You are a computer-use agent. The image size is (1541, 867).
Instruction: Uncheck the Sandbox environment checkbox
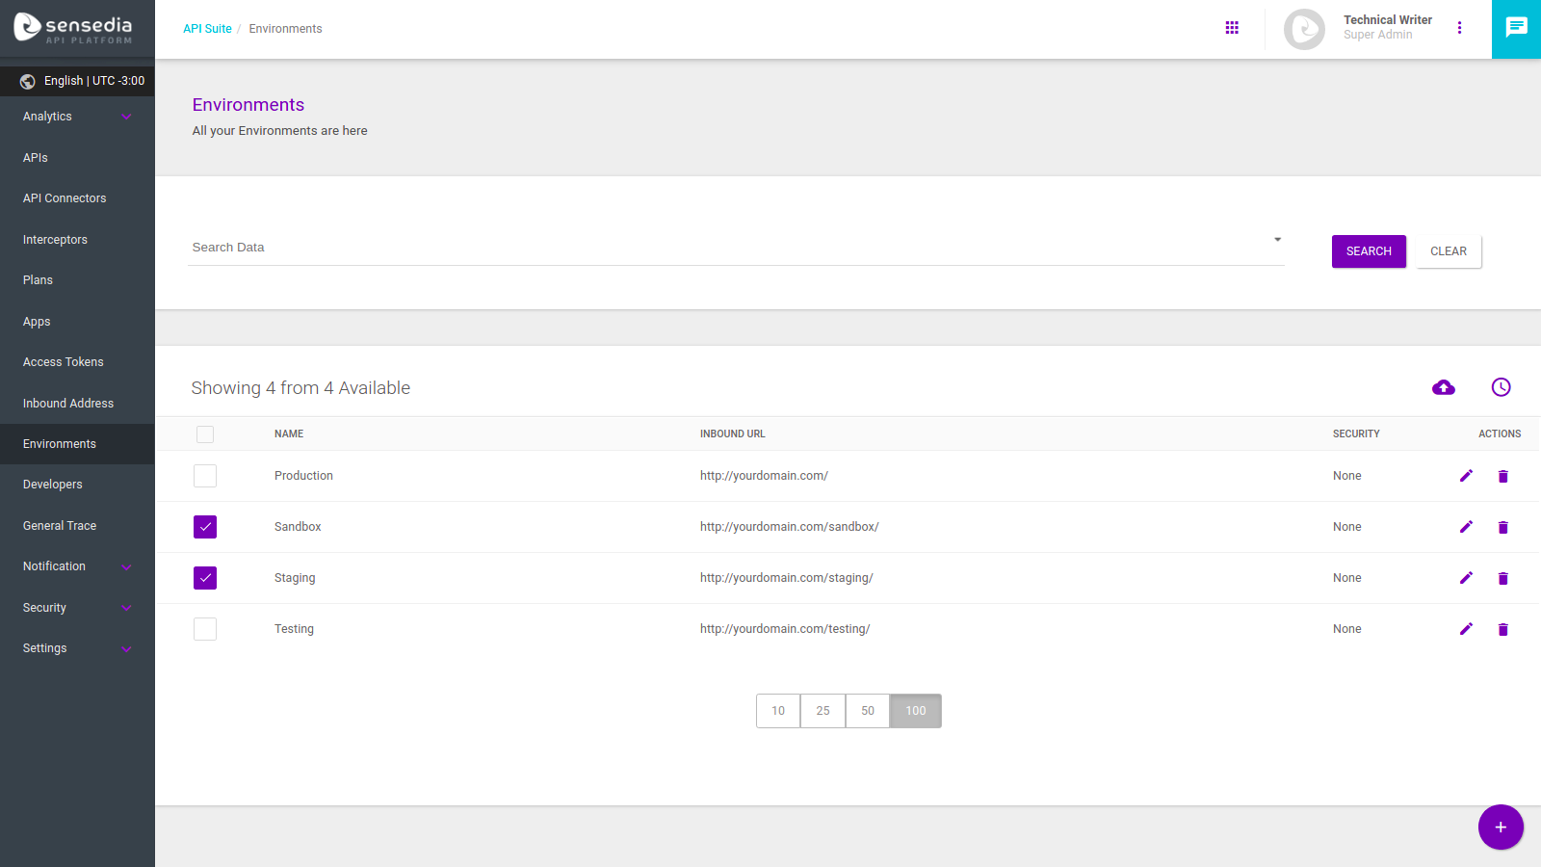[205, 527]
